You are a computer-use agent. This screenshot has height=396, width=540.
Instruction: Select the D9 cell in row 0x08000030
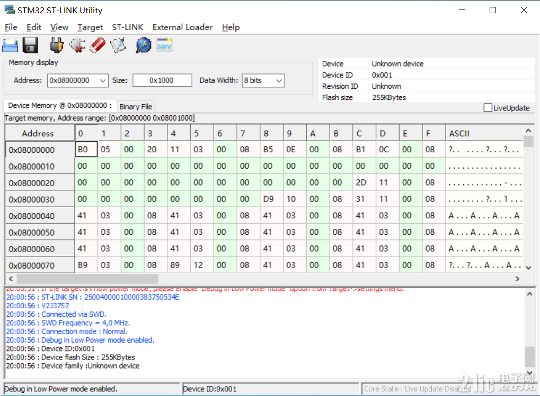click(271, 199)
